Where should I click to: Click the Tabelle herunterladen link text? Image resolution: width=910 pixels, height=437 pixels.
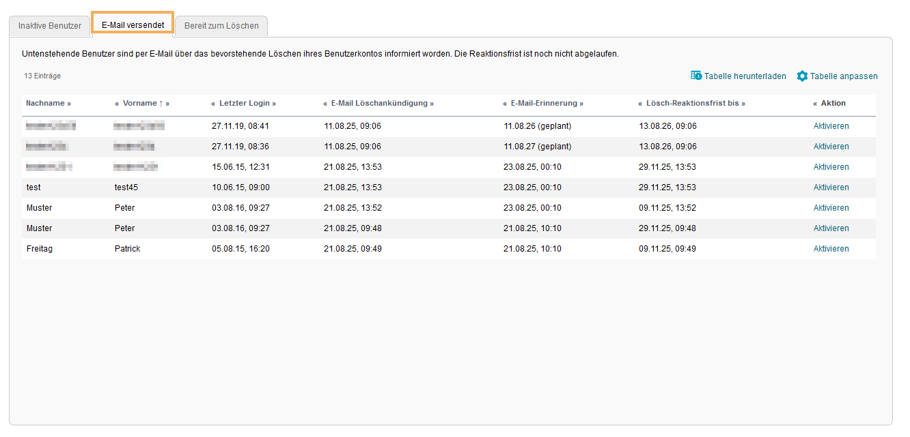click(745, 76)
